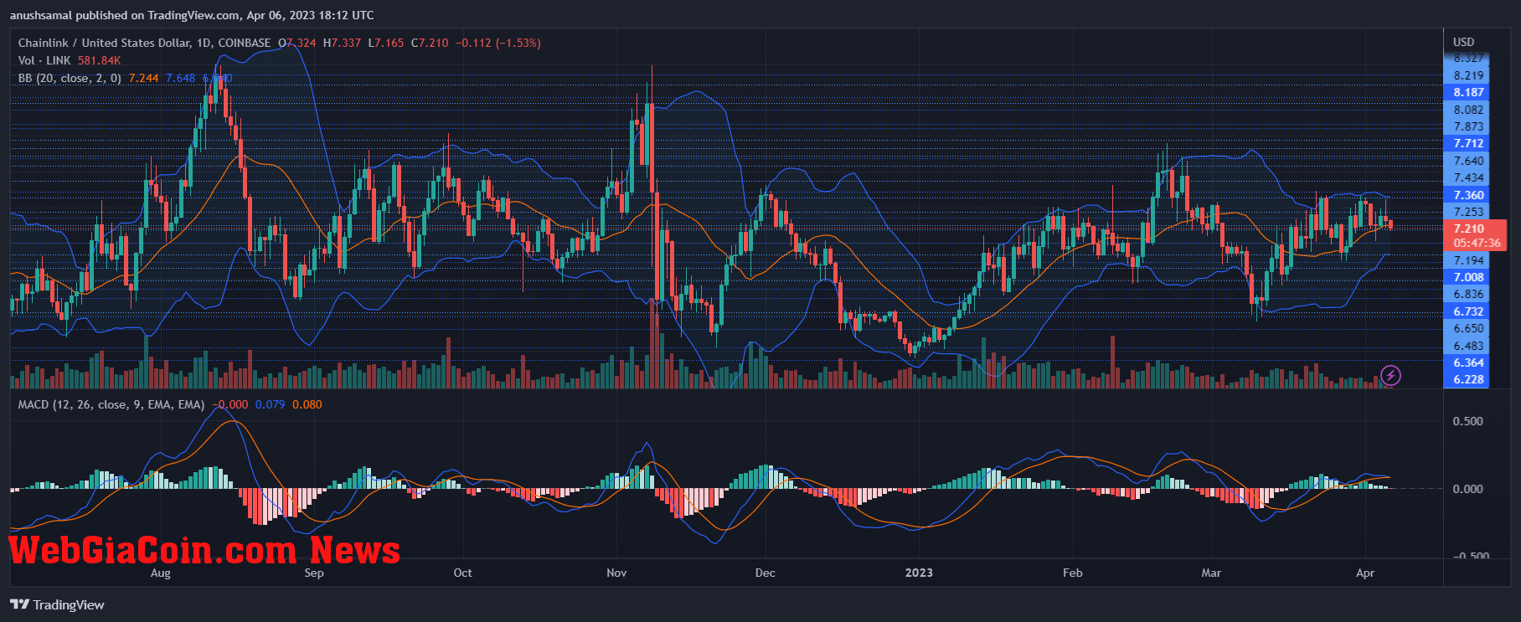Click the current price label 7.210 on the axis
Screen dimensions: 1521x622
[x=1468, y=229]
